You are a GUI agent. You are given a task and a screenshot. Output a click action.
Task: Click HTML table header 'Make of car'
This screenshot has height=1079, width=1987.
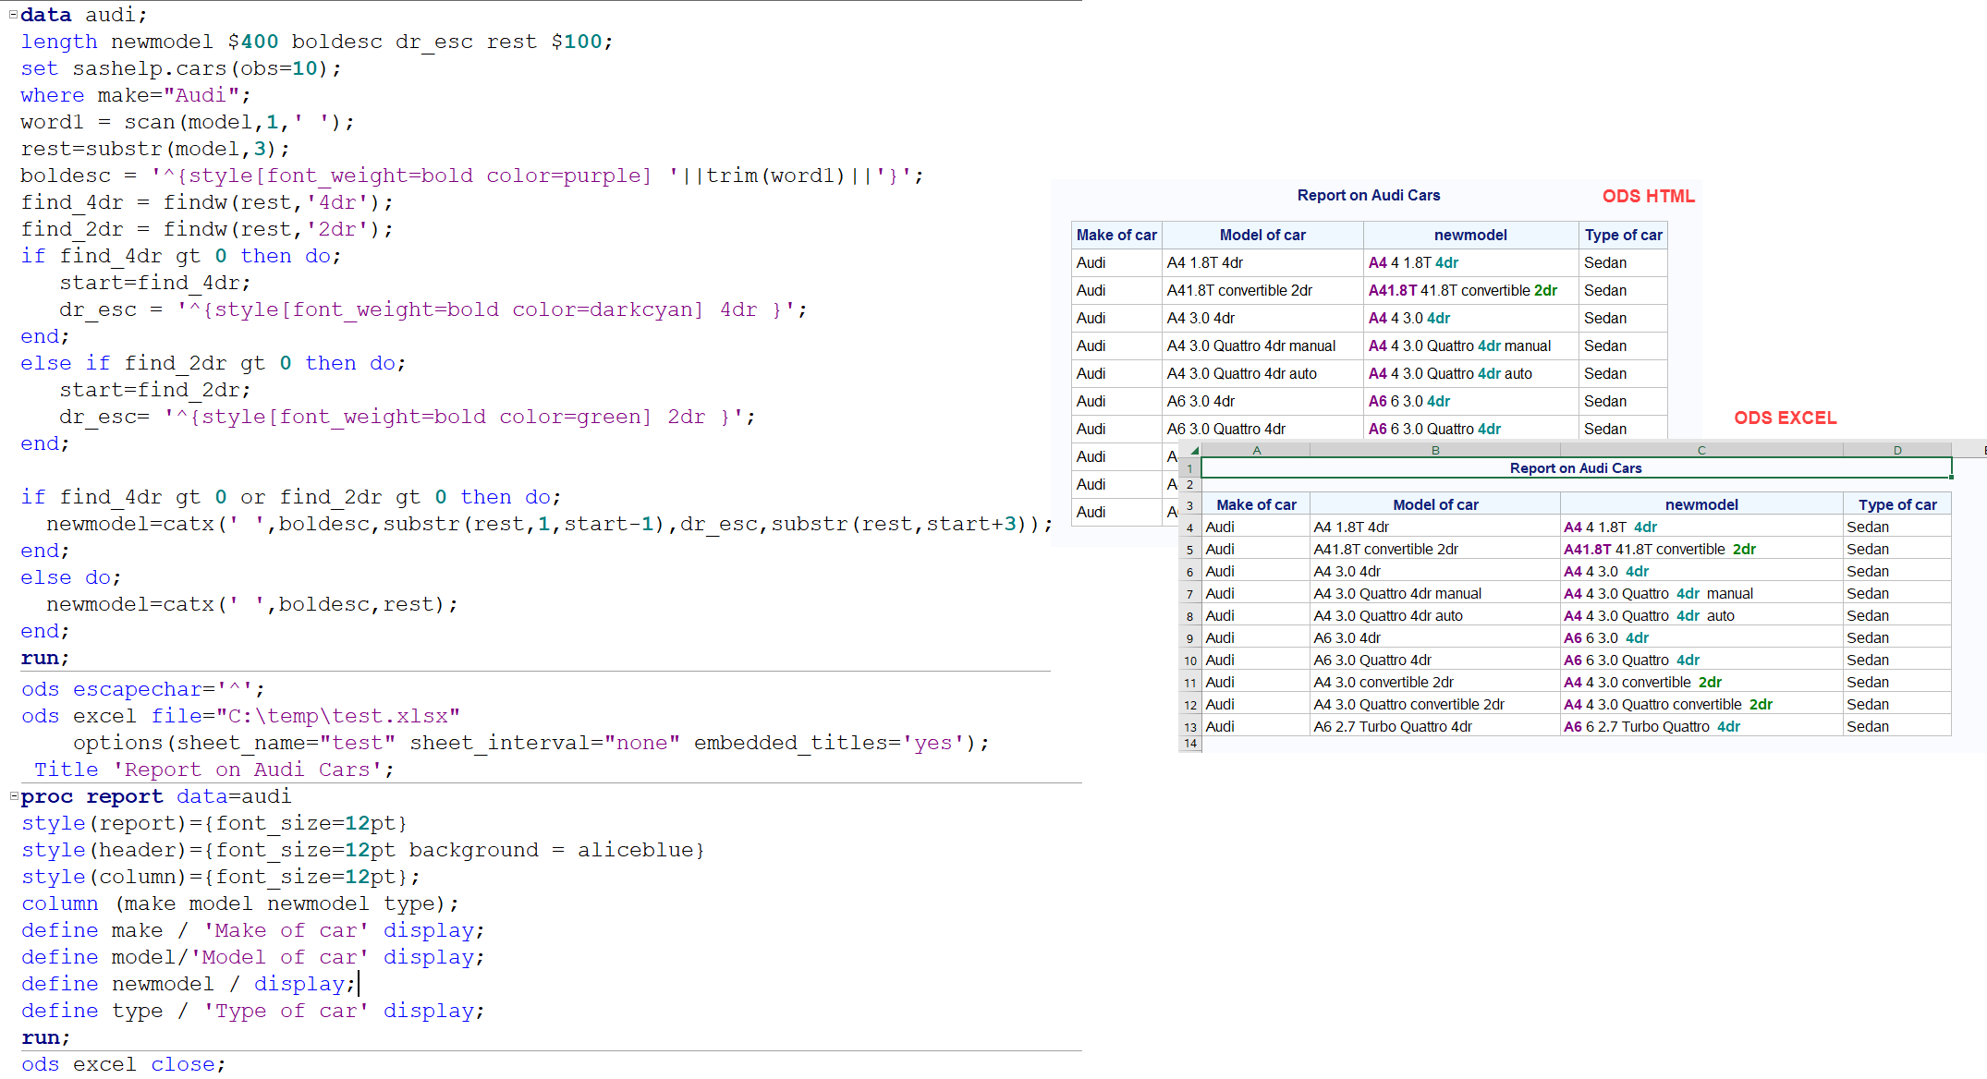tap(1115, 235)
